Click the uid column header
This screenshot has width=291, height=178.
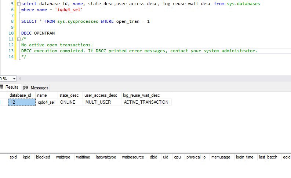(x=167, y=157)
